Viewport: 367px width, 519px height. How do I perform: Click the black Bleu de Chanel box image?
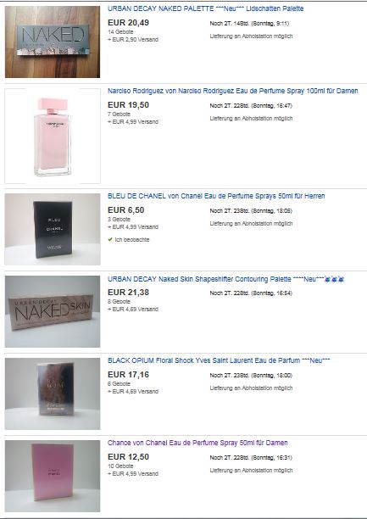point(53,229)
